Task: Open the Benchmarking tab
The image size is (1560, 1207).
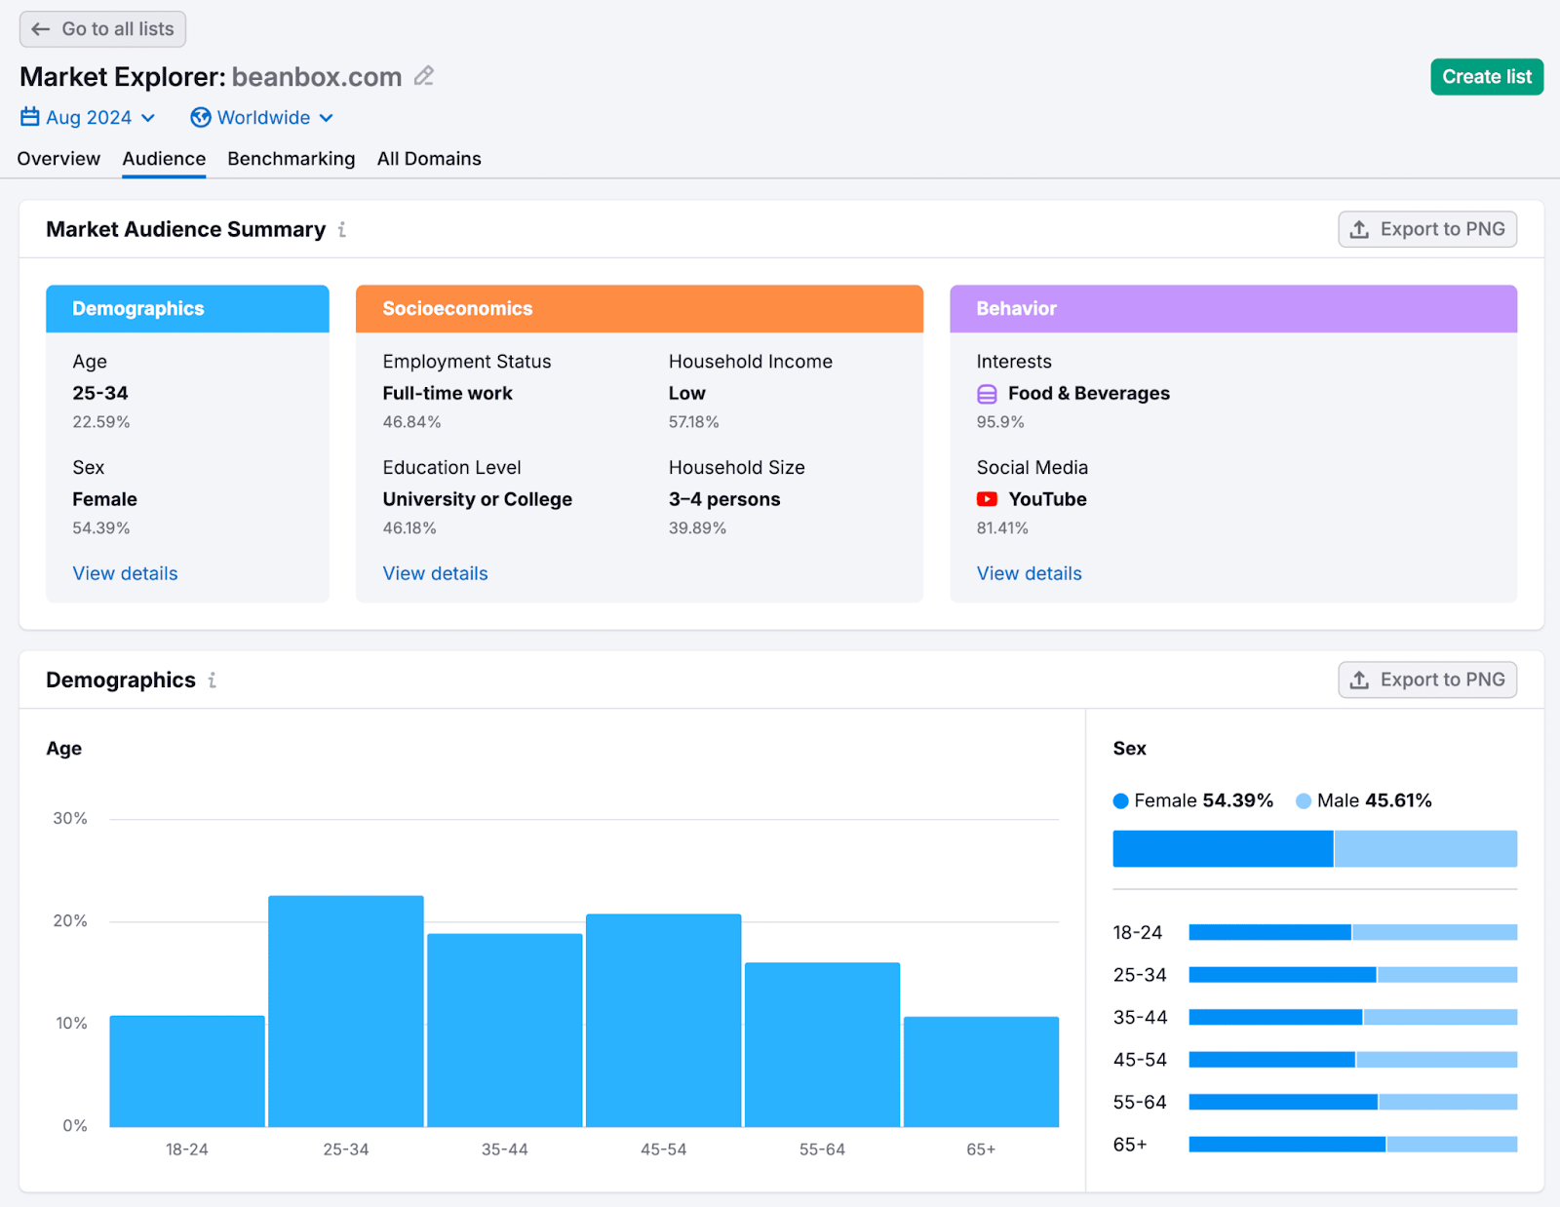Action: coord(292,159)
